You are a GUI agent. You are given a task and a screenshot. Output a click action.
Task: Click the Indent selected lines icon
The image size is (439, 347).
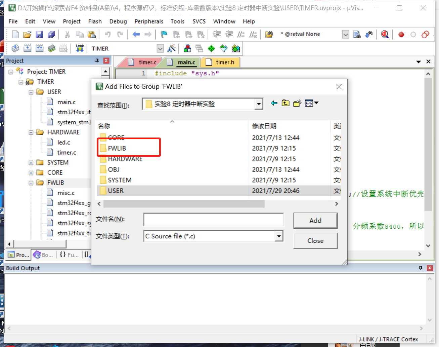pyautogui.click(x=217, y=34)
